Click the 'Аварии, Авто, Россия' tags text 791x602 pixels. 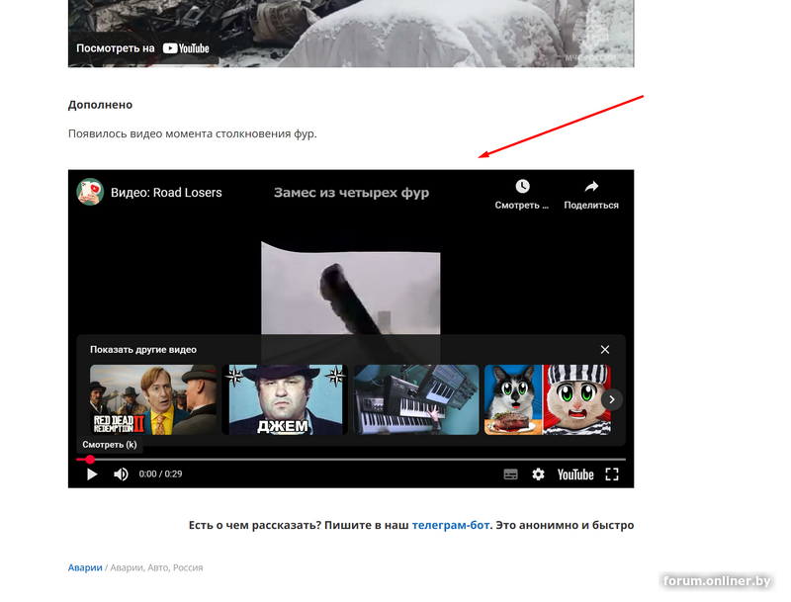(156, 567)
